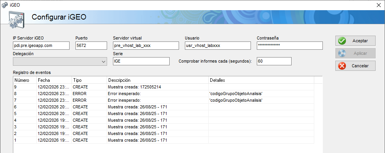Select event row number 6

[x=163, y=107]
